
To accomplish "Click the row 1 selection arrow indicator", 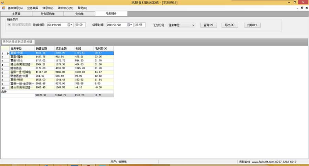I will point(3,53).
